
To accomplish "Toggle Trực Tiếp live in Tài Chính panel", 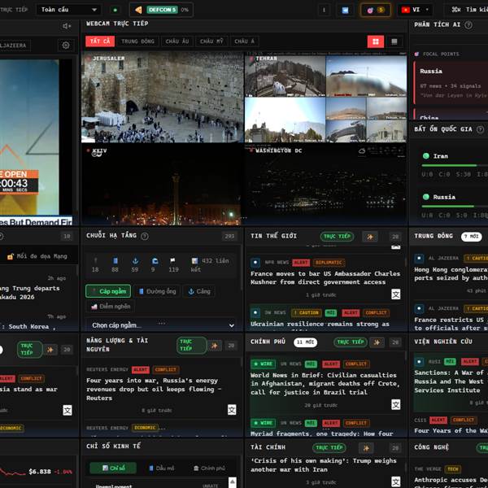I will [x=329, y=447].
